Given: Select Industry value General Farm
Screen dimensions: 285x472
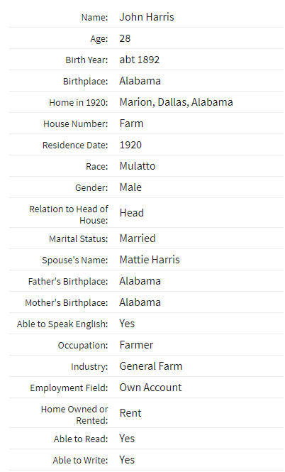Looking at the screenshot, I should [151, 366].
